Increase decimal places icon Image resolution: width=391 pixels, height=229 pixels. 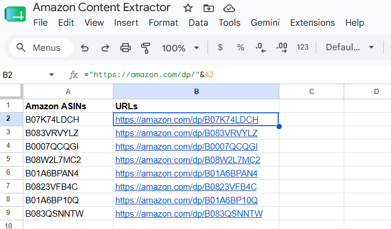click(x=282, y=47)
